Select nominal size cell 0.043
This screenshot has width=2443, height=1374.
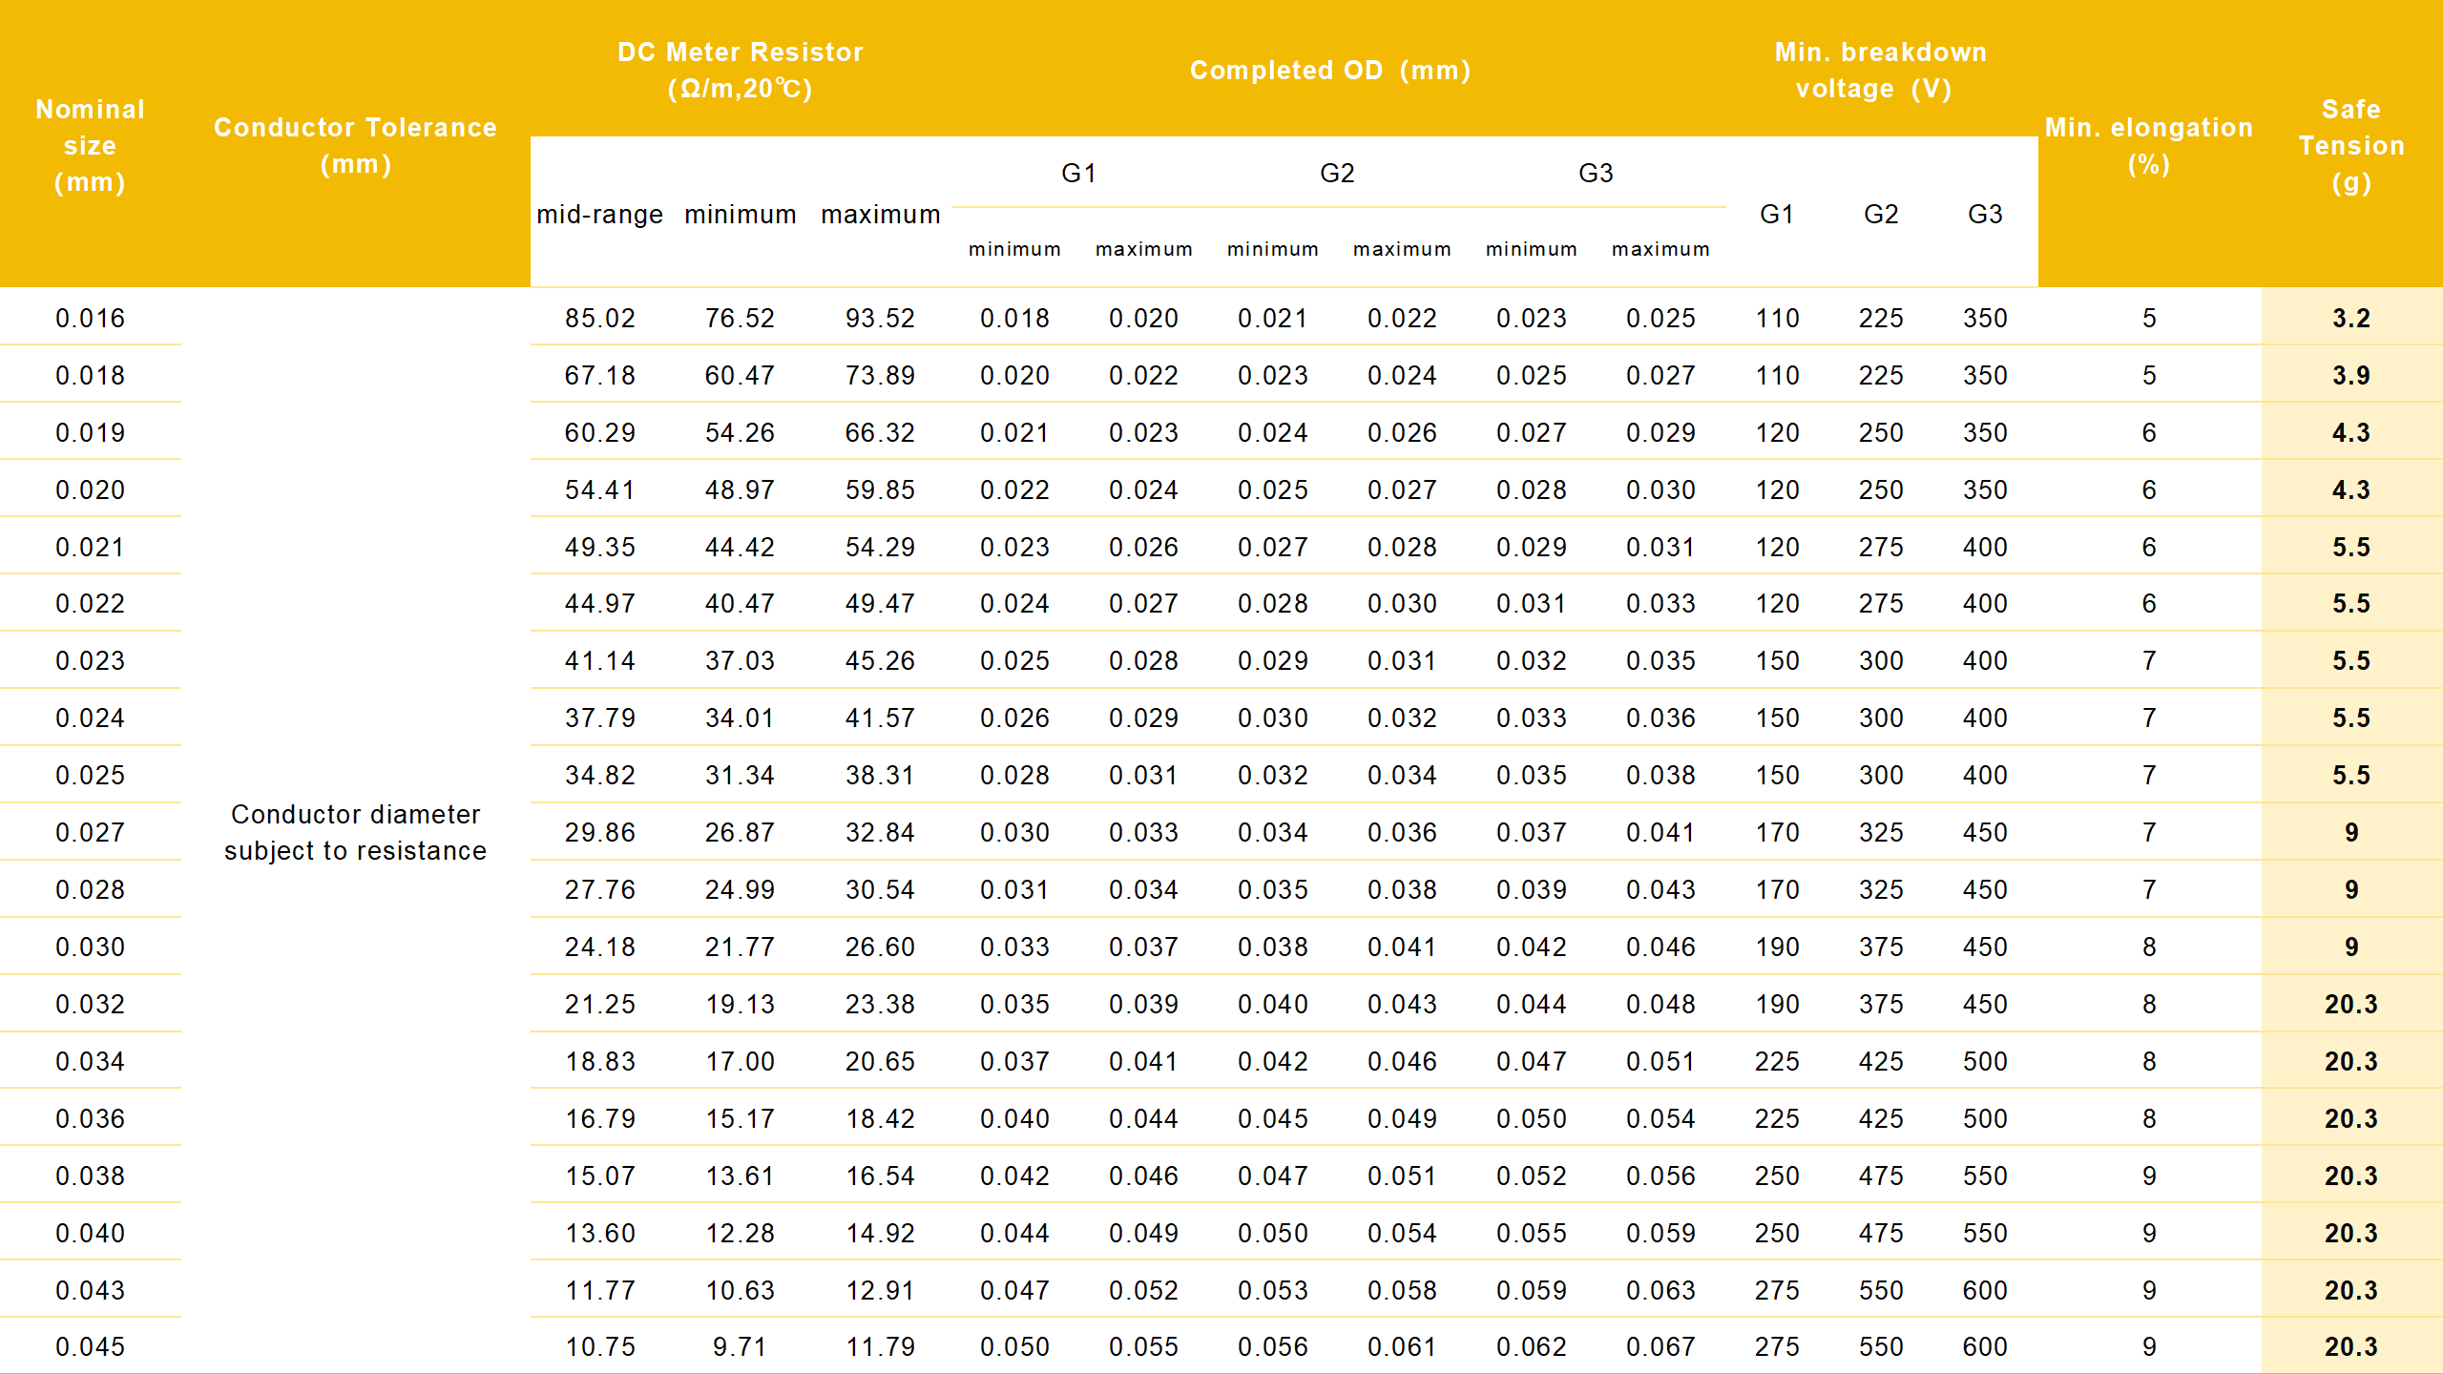90,1290
